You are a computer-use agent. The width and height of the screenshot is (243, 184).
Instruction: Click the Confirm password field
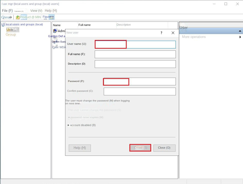tap(140, 91)
